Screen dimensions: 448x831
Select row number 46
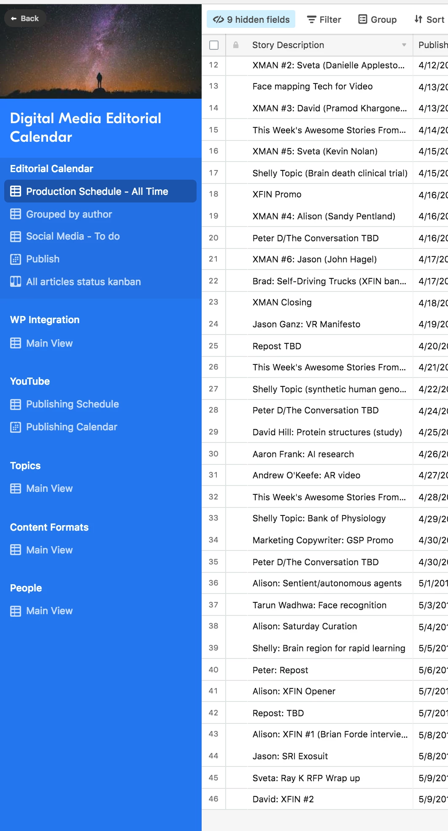213,799
